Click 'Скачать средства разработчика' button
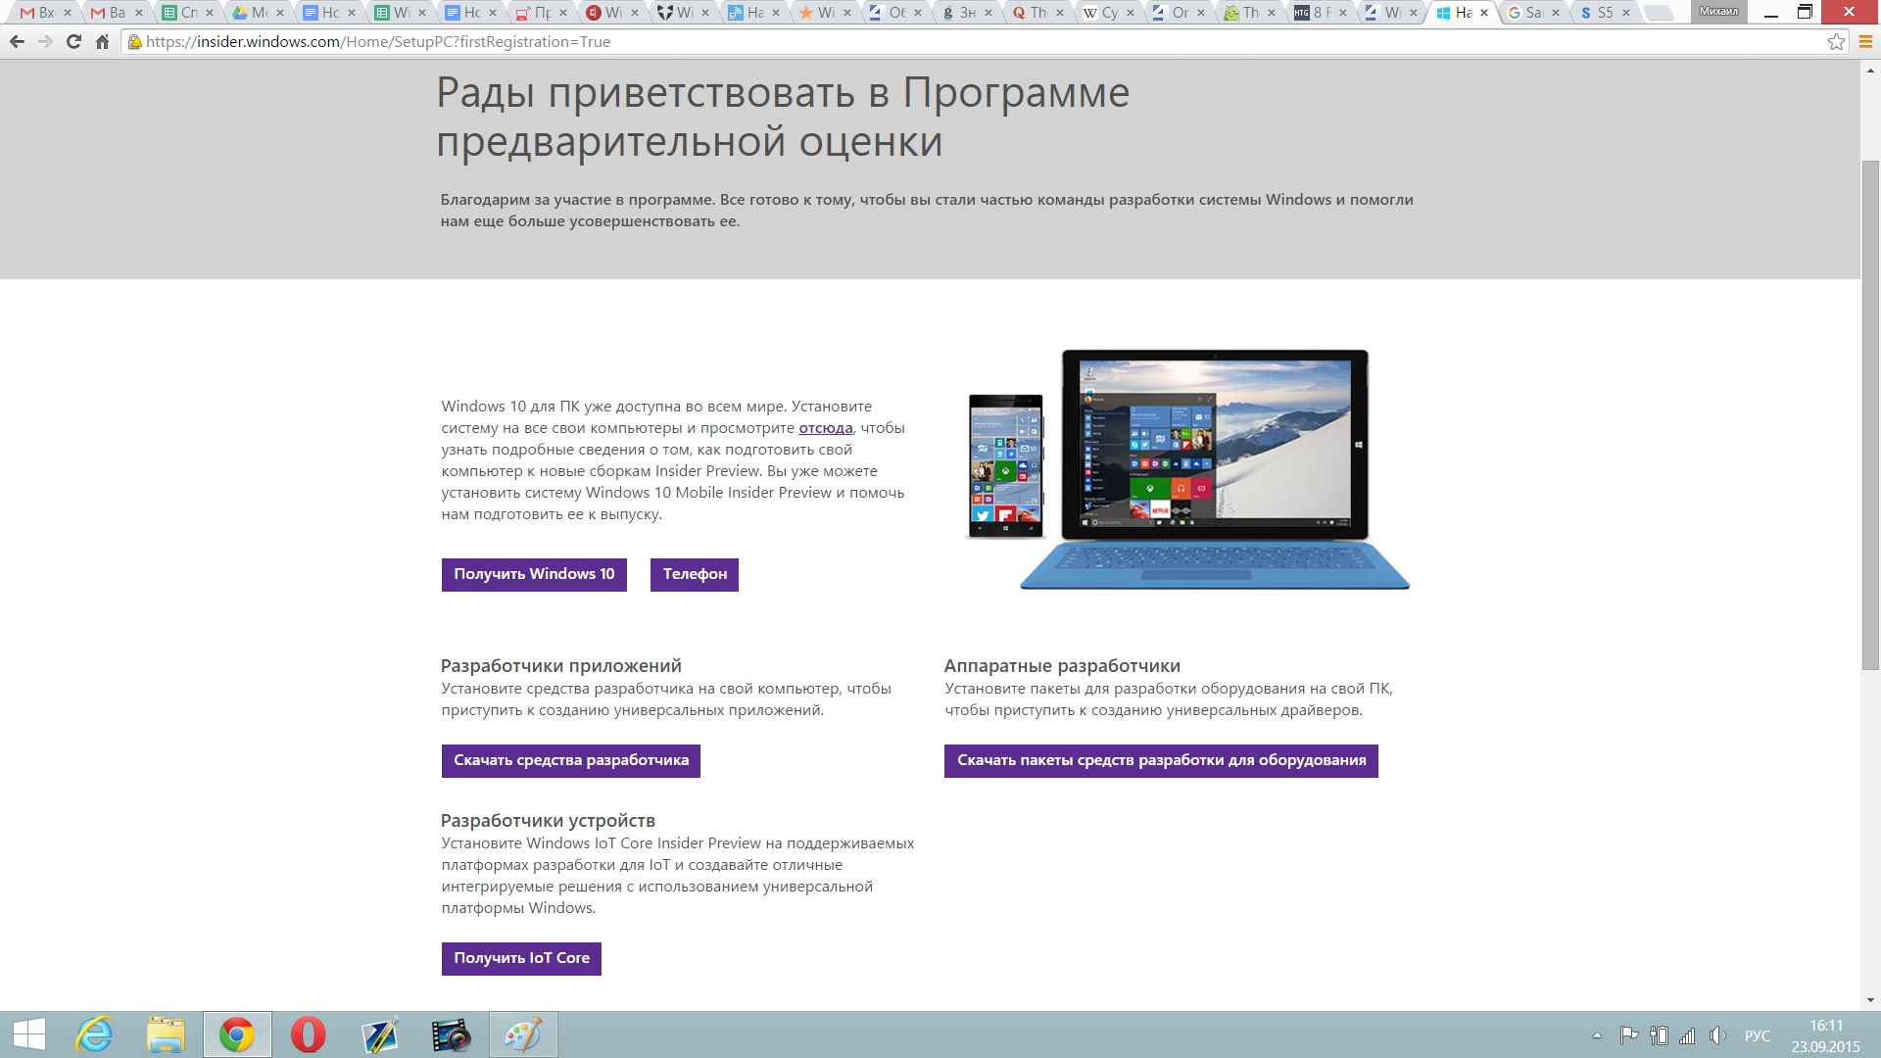Viewport: 1881px width, 1058px height. pyautogui.click(x=571, y=760)
